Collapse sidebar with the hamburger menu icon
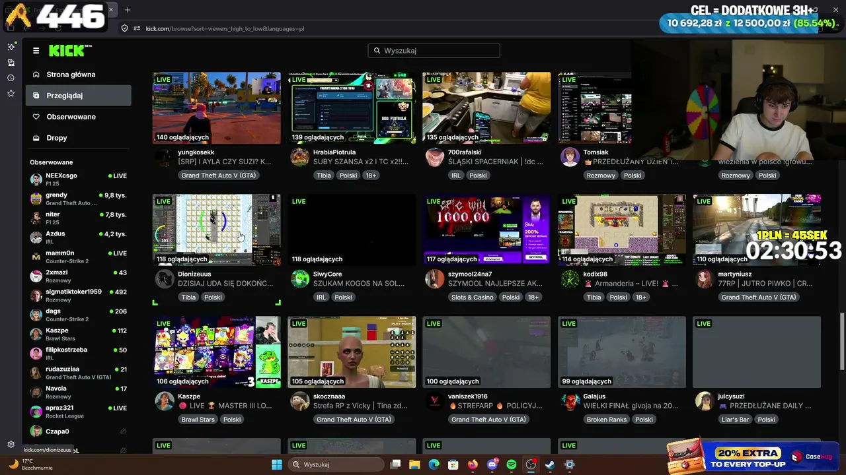846x475 pixels. click(x=36, y=51)
